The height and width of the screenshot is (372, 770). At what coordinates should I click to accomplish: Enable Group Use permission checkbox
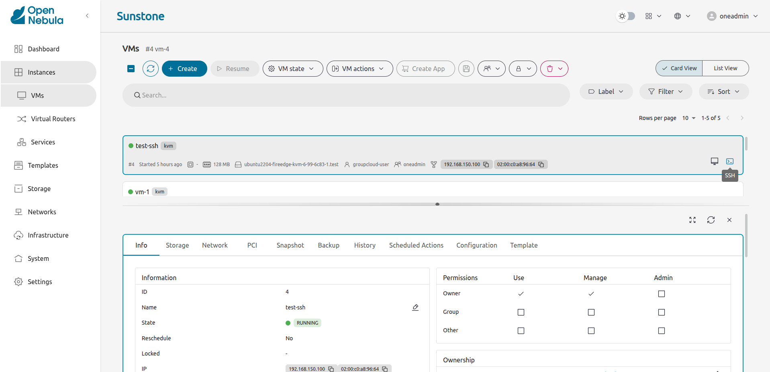point(521,312)
